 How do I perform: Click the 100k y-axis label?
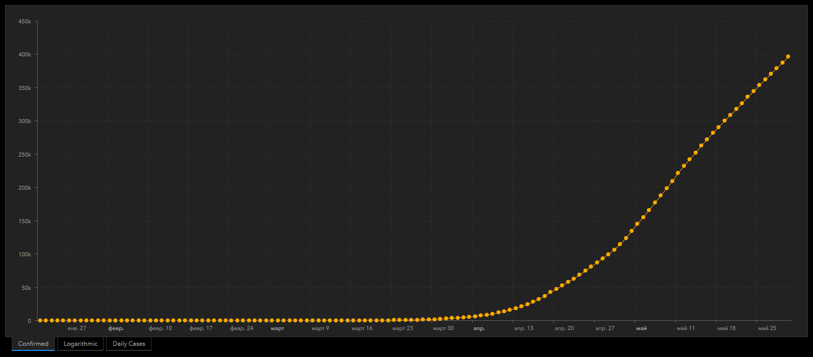[x=25, y=254]
